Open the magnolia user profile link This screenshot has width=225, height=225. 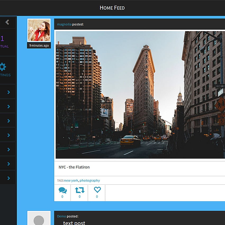point(64,24)
